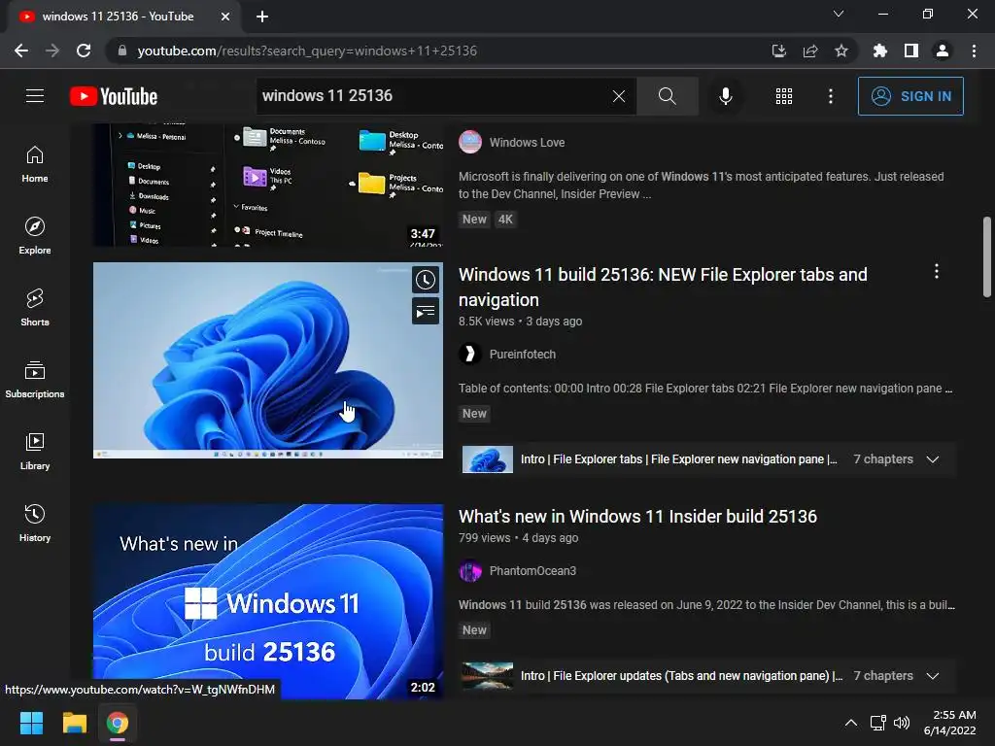The height and width of the screenshot is (746, 995).
Task: Select the windows 11 25136 YouTube tab
Action: 118,17
